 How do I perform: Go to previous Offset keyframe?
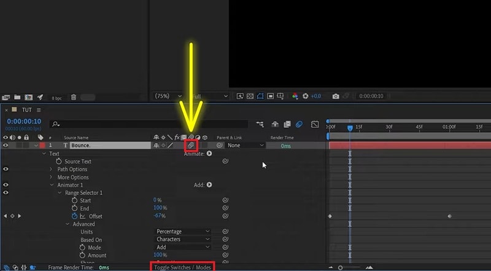click(x=5, y=216)
